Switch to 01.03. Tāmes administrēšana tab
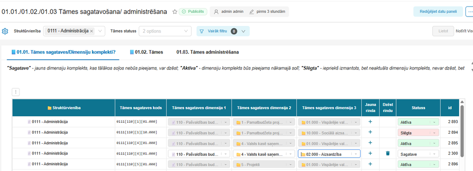Viewport: 473px width, 171px height. (x=208, y=52)
